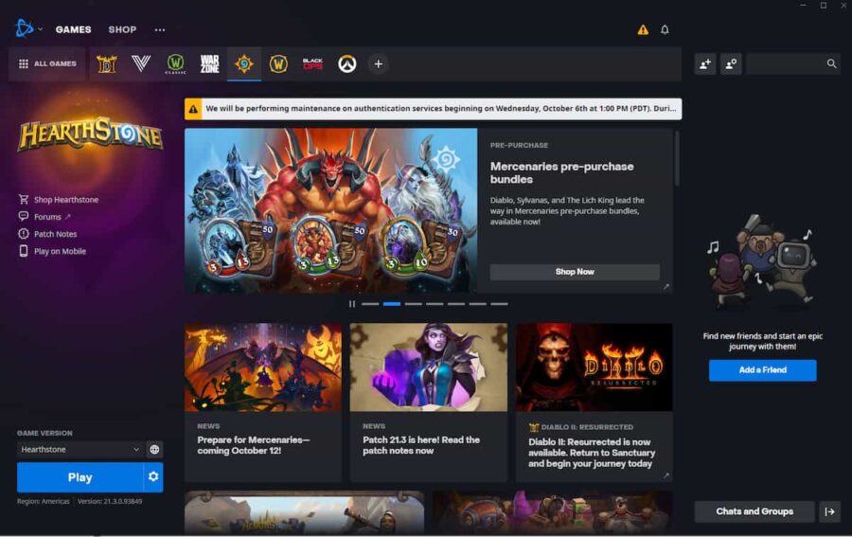Image resolution: width=852 pixels, height=537 pixels.
Task: Open the All Games grid
Action: pos(47,63)
